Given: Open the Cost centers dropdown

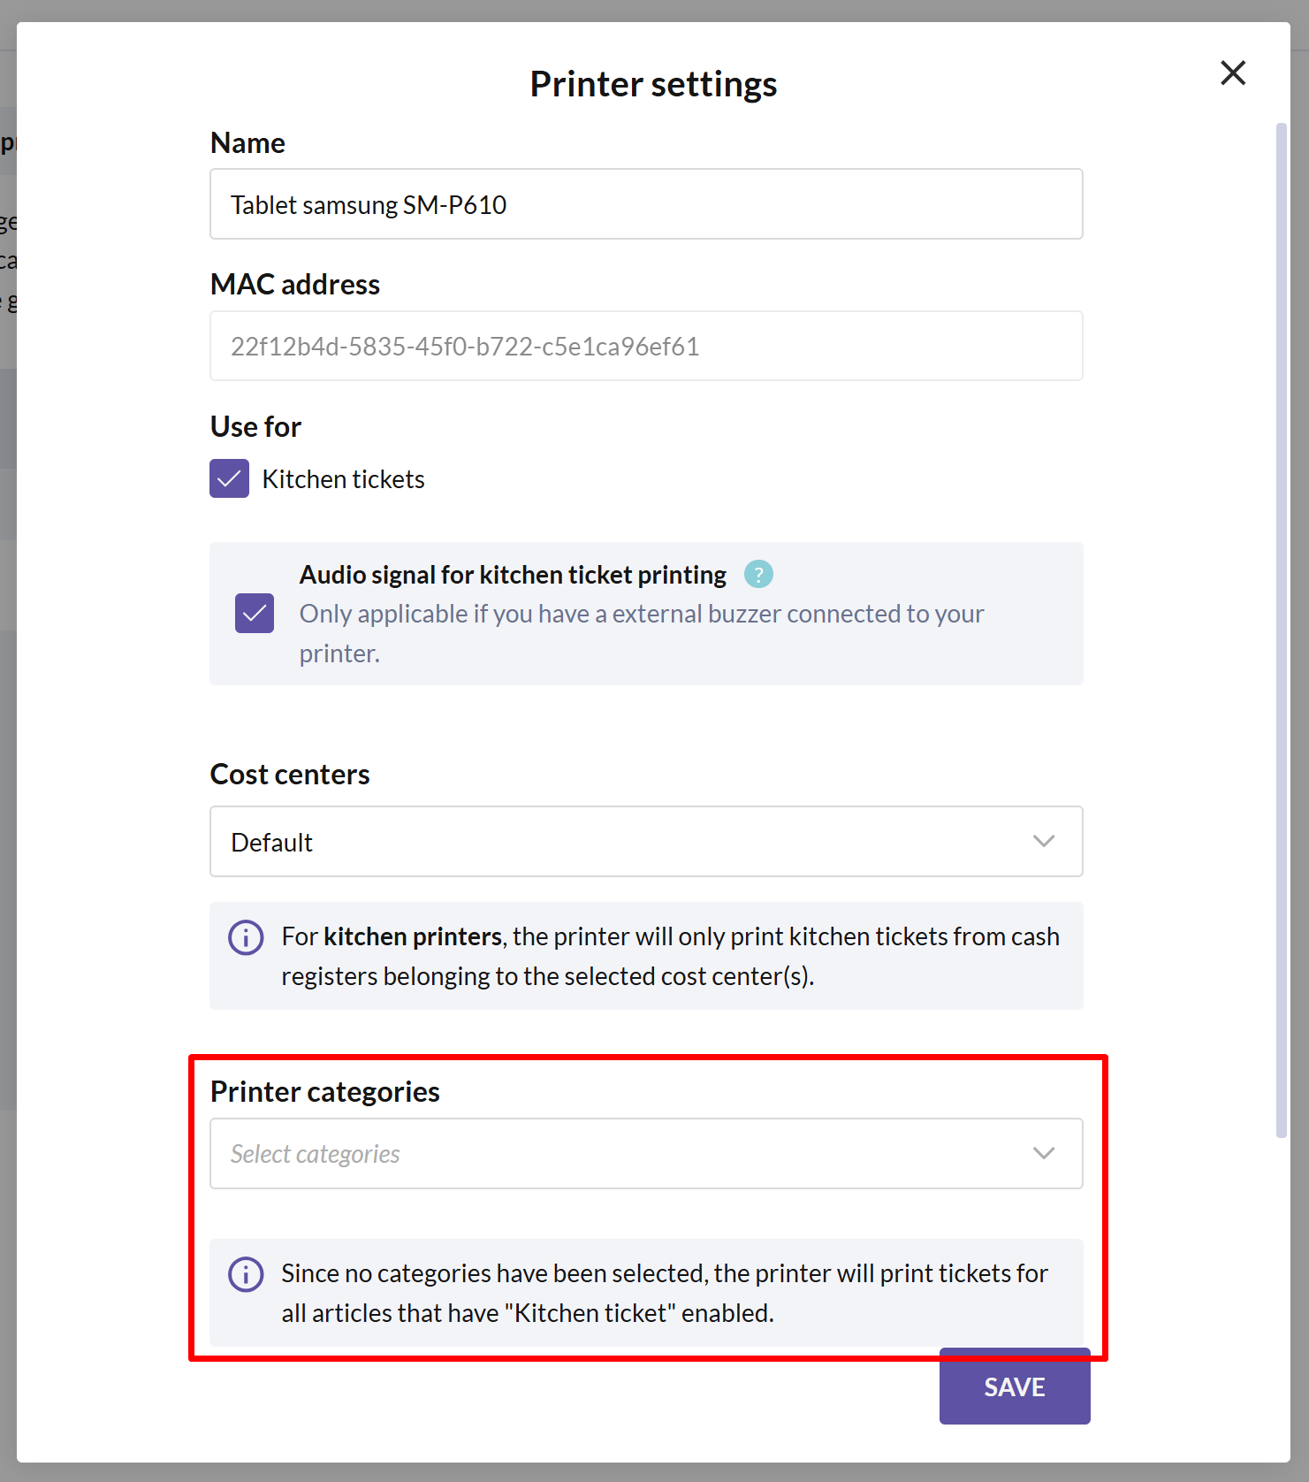Looking at the screenshot, I should [646, 842].
